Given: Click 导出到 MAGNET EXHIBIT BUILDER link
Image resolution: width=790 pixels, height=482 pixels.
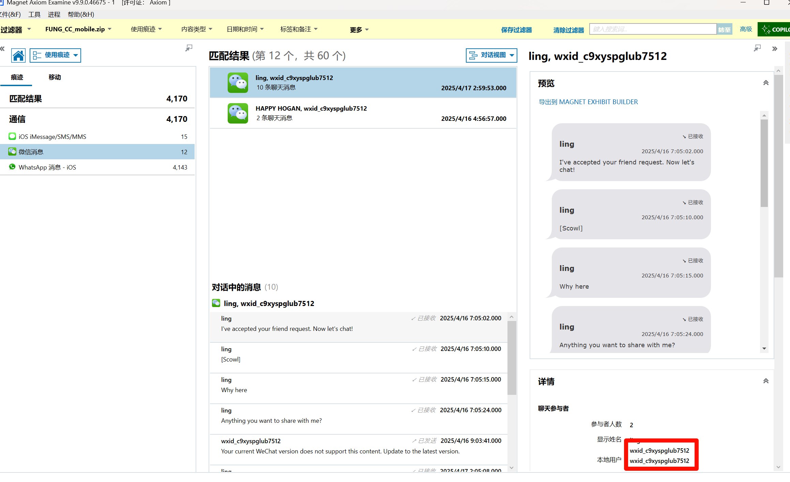Looking at the screenshot, I should [x=588, y=102].
